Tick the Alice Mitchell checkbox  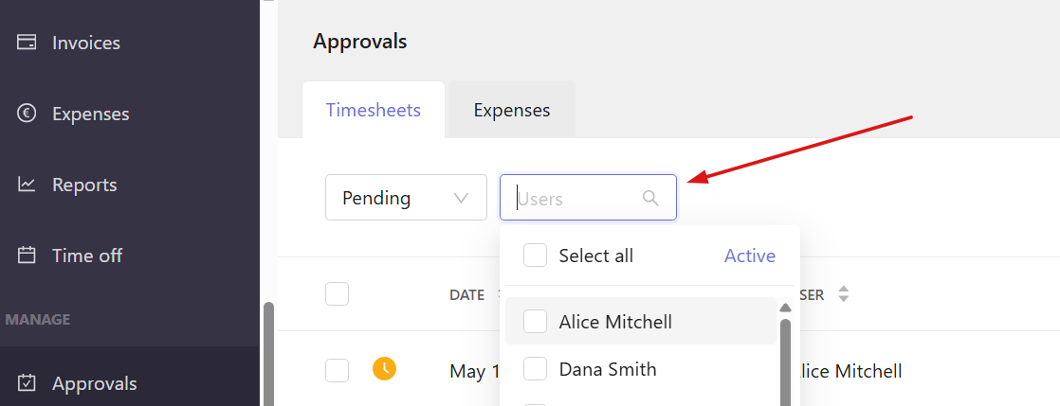coord(535,322)
